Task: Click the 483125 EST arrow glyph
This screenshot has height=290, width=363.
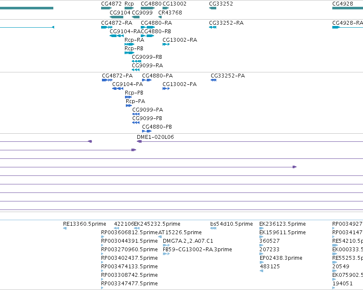Action: pyautogui.click(x=261, y=271)
